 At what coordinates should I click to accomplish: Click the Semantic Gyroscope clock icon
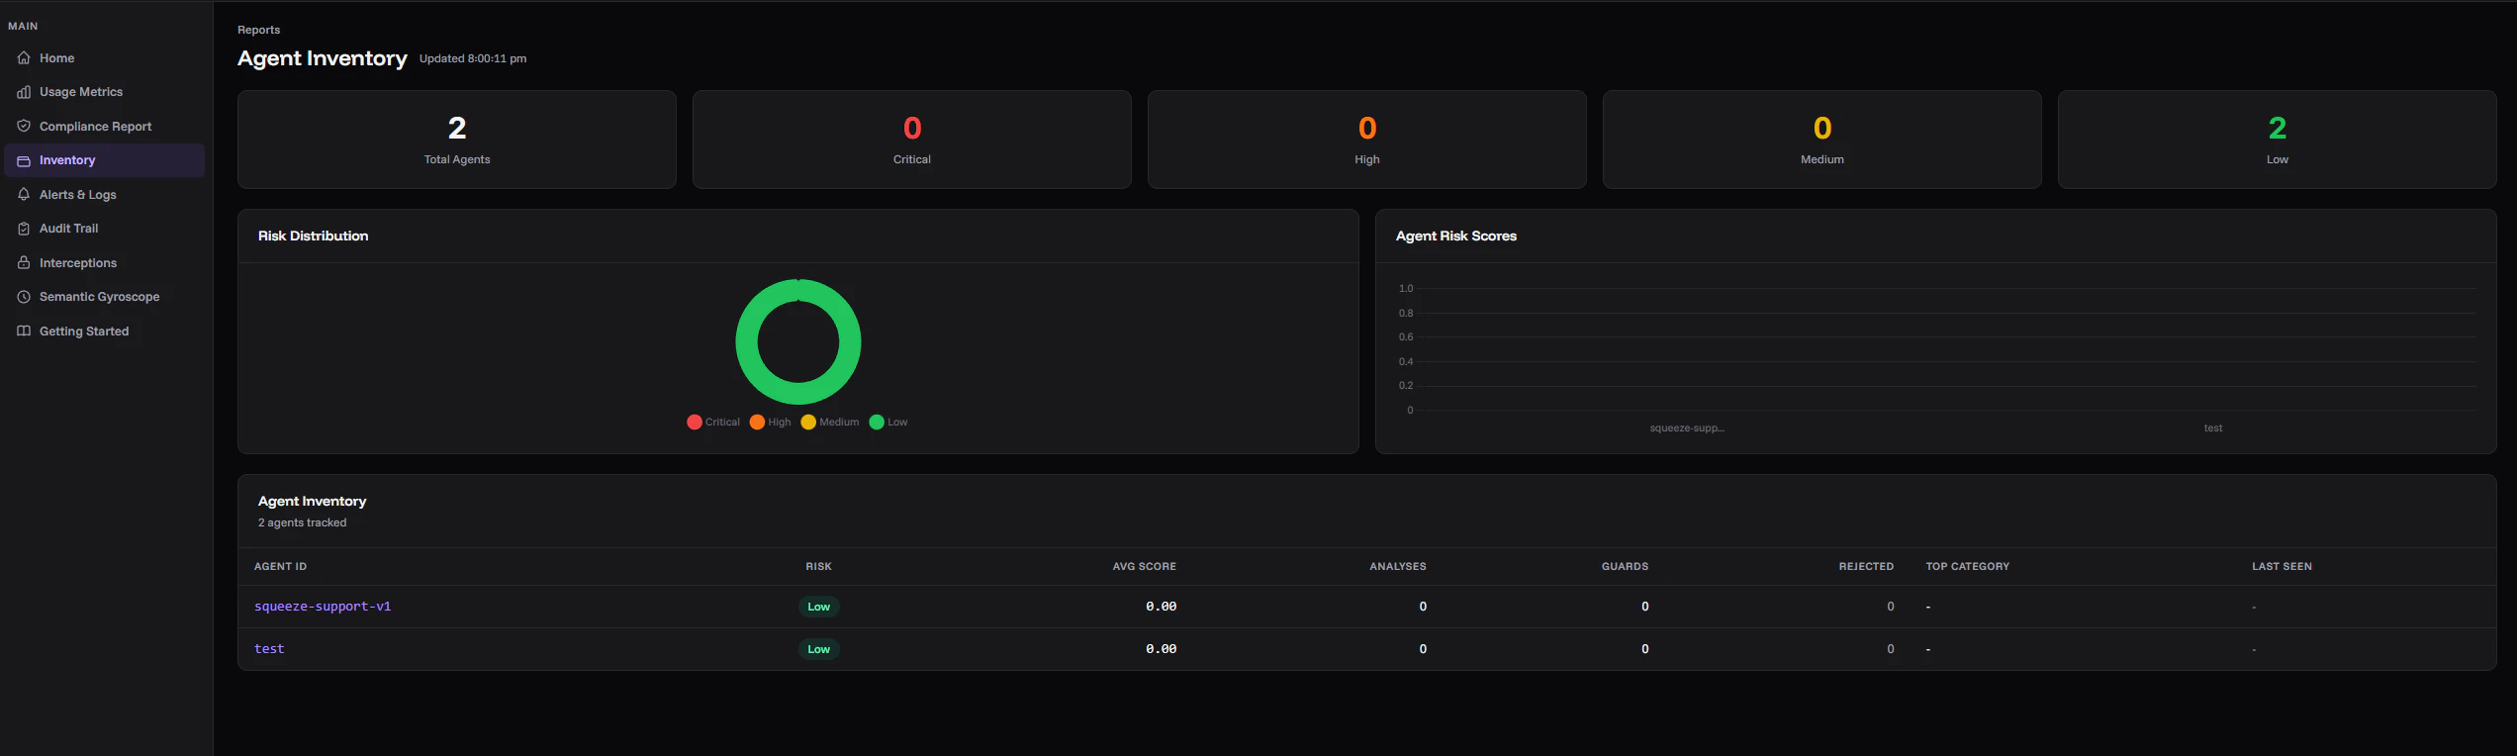(x=24, y=297)
